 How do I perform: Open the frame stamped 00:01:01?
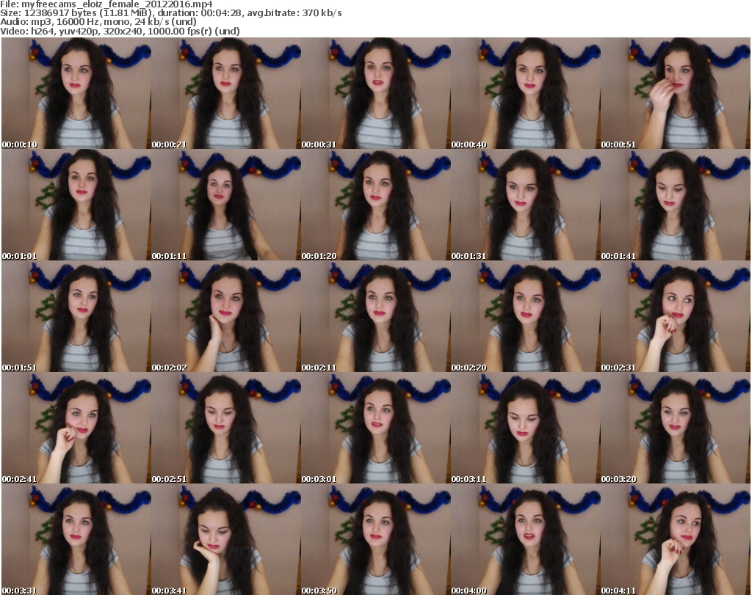point(76,205)
